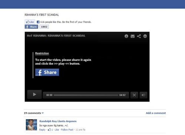Click Add a comment link
185x135 pixels.
[x=156, y=113]
